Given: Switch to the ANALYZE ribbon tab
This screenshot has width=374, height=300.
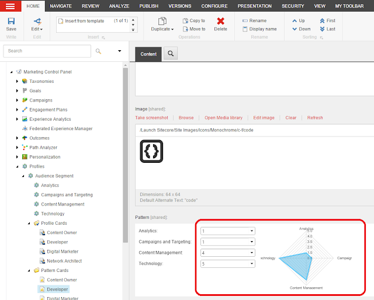Looking at the screenshot, I should pos(119,6).
